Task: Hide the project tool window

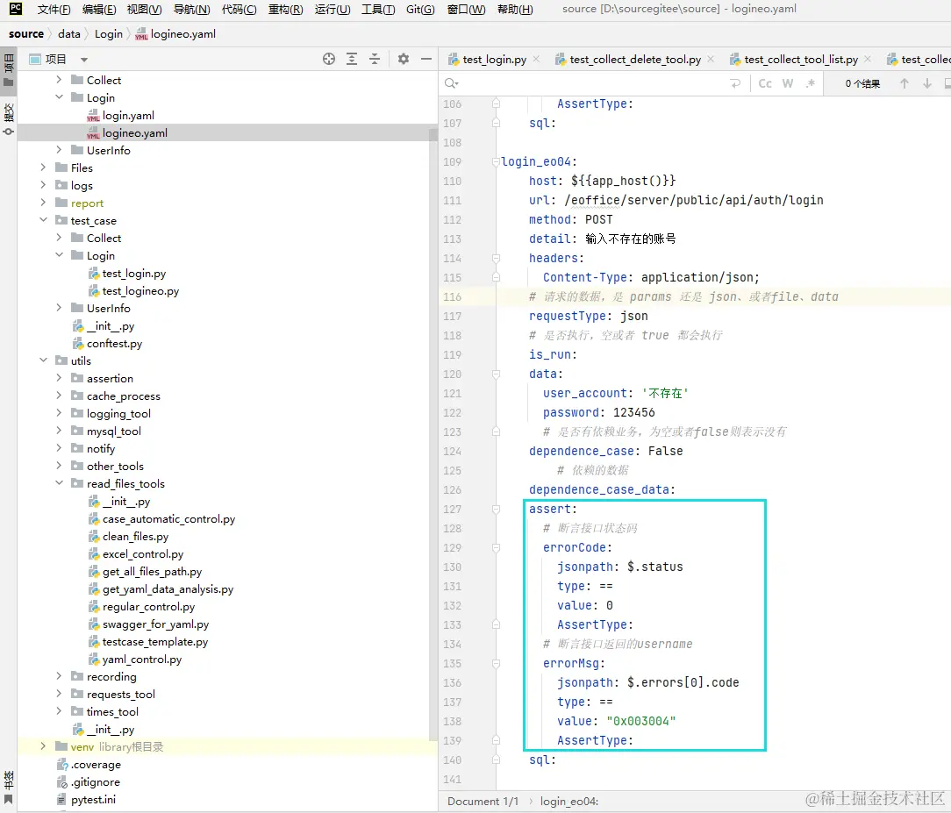Action: click(426, 59)
